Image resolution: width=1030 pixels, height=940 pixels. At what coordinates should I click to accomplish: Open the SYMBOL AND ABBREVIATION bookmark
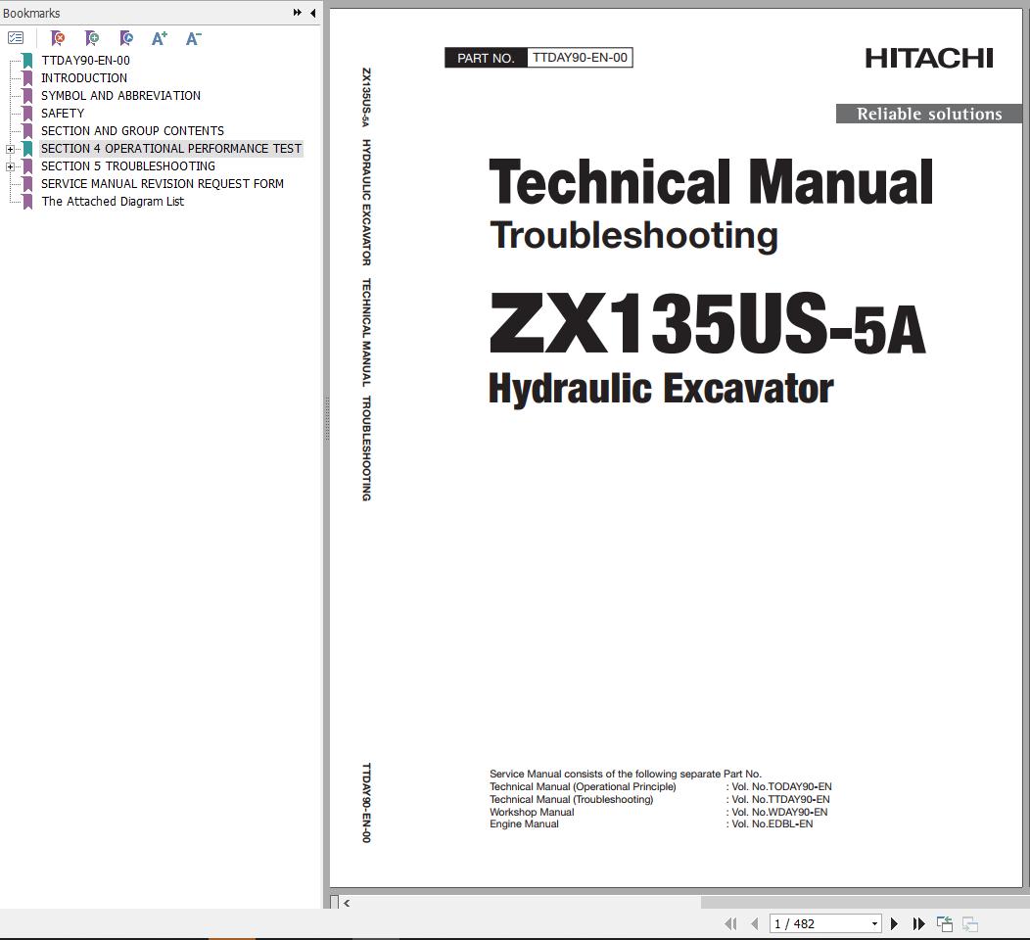pyautogui.click(x=120, y=96)
